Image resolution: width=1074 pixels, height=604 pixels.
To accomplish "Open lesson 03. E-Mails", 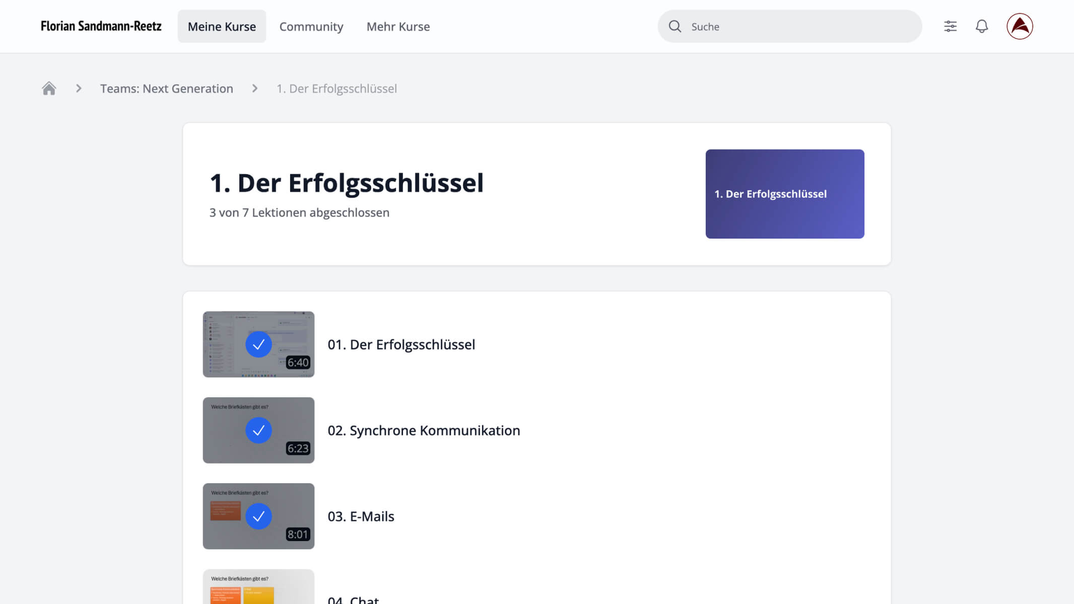I will (361, 516).
